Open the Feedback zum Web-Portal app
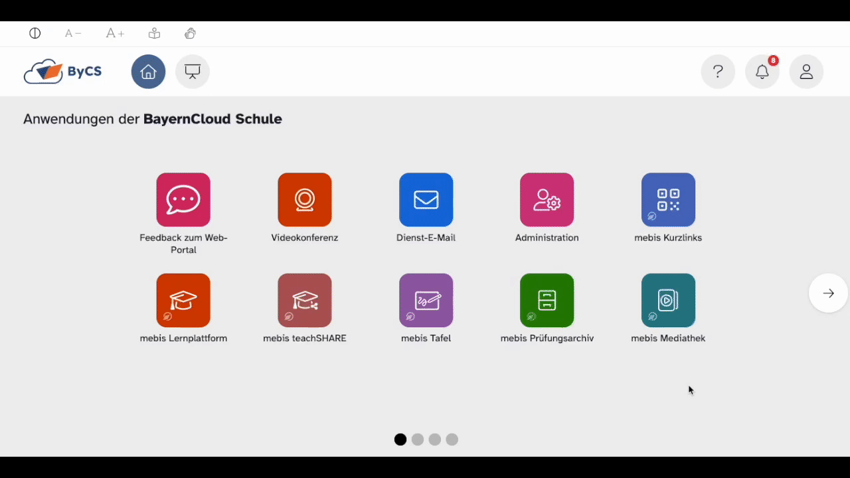 point(183,200)
